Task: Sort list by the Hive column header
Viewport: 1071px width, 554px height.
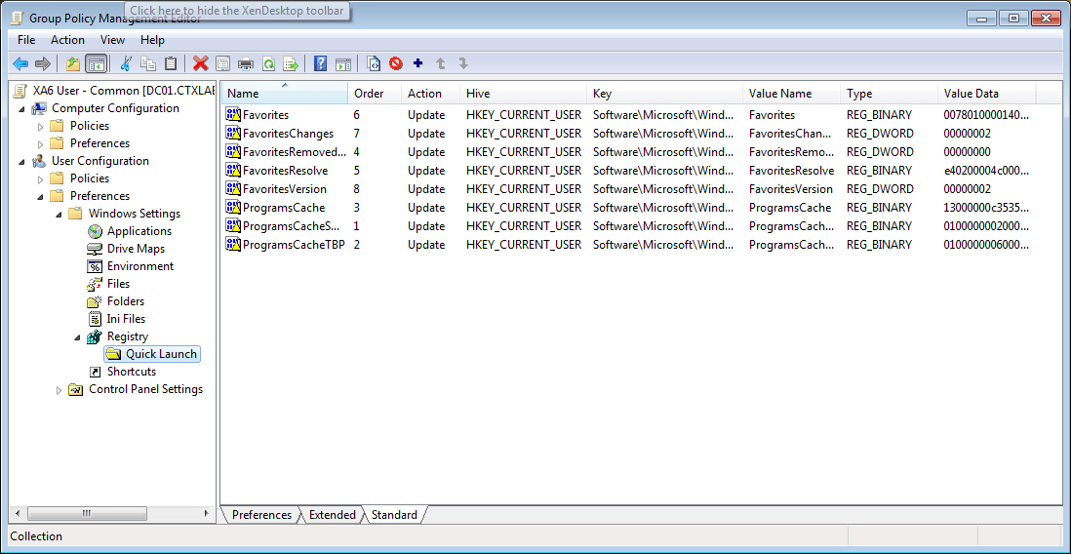Action: click(x=523, y=94)
